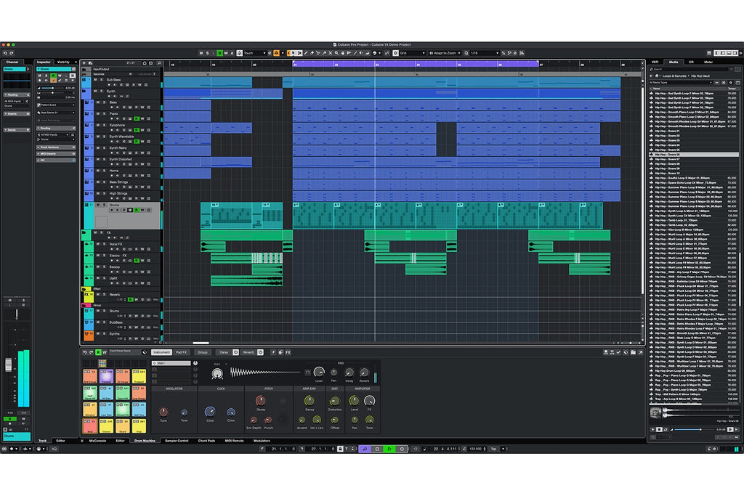Screen dimensions: 744x496
Task: Switch to the Visibility tab
Action: point(63,62)
